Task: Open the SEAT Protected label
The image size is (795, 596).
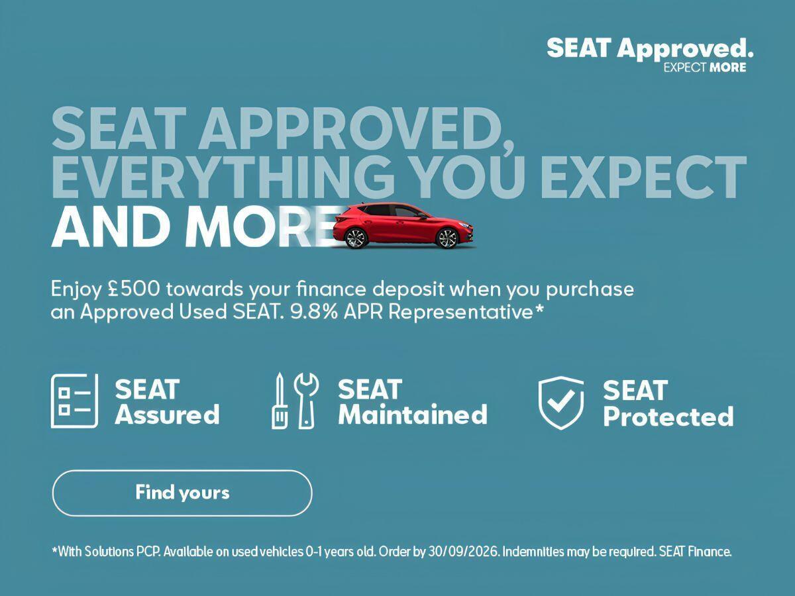Action: [x=668, y=403]
